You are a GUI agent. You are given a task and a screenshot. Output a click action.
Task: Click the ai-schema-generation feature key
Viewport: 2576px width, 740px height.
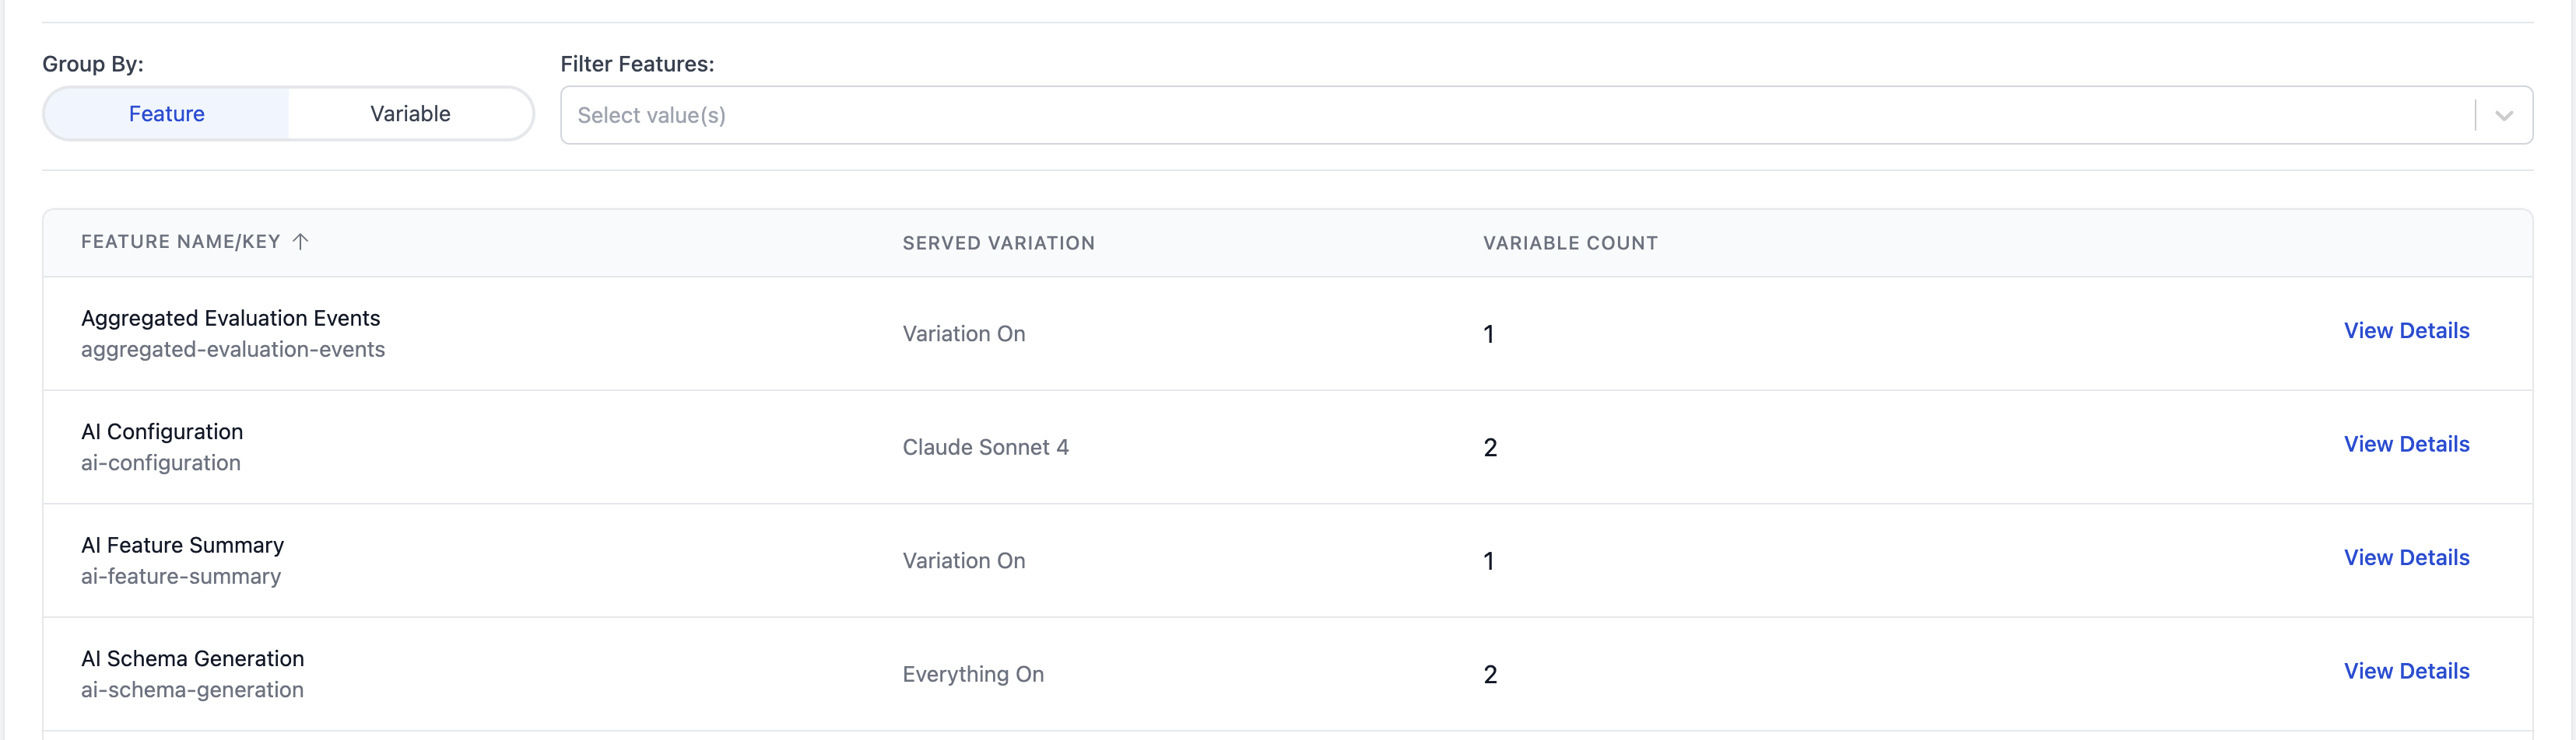pyautogui.click(x=192, y=690)
